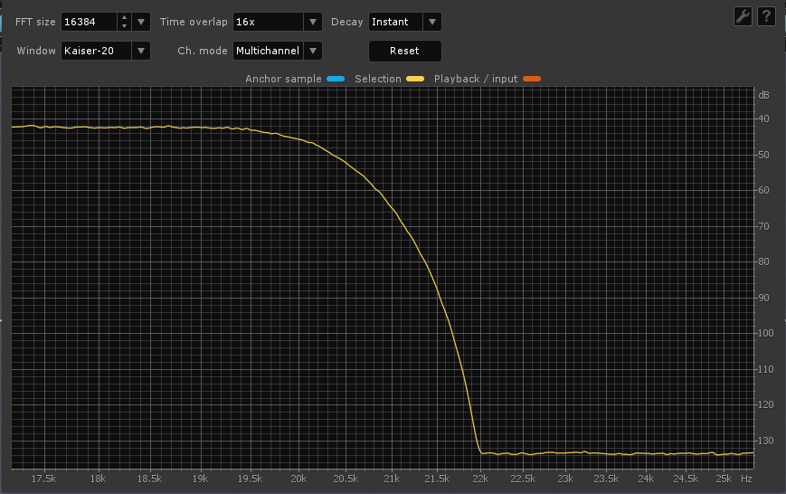Click the orange Playback / input swatch
Viewport: 786px width, 494px height.
click(531, 79)
